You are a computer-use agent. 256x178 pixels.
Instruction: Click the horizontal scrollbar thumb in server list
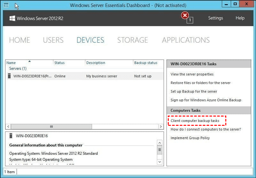pyautogui.click(x=51, y=126)
